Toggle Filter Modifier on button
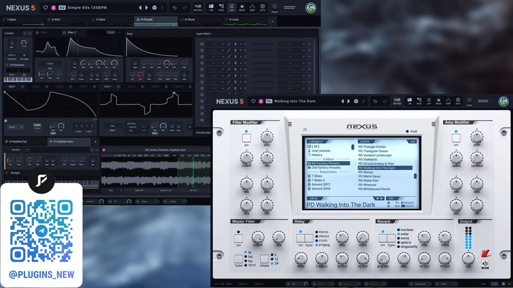The width and height of the screenshot is (513, 288). [246, 138]
